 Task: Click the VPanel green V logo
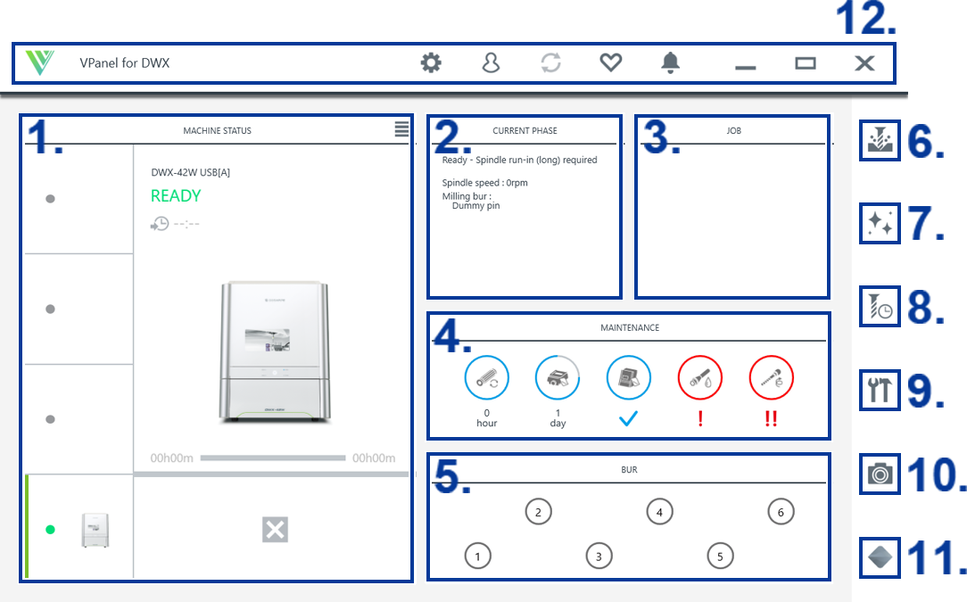click(x=40, y=63)
